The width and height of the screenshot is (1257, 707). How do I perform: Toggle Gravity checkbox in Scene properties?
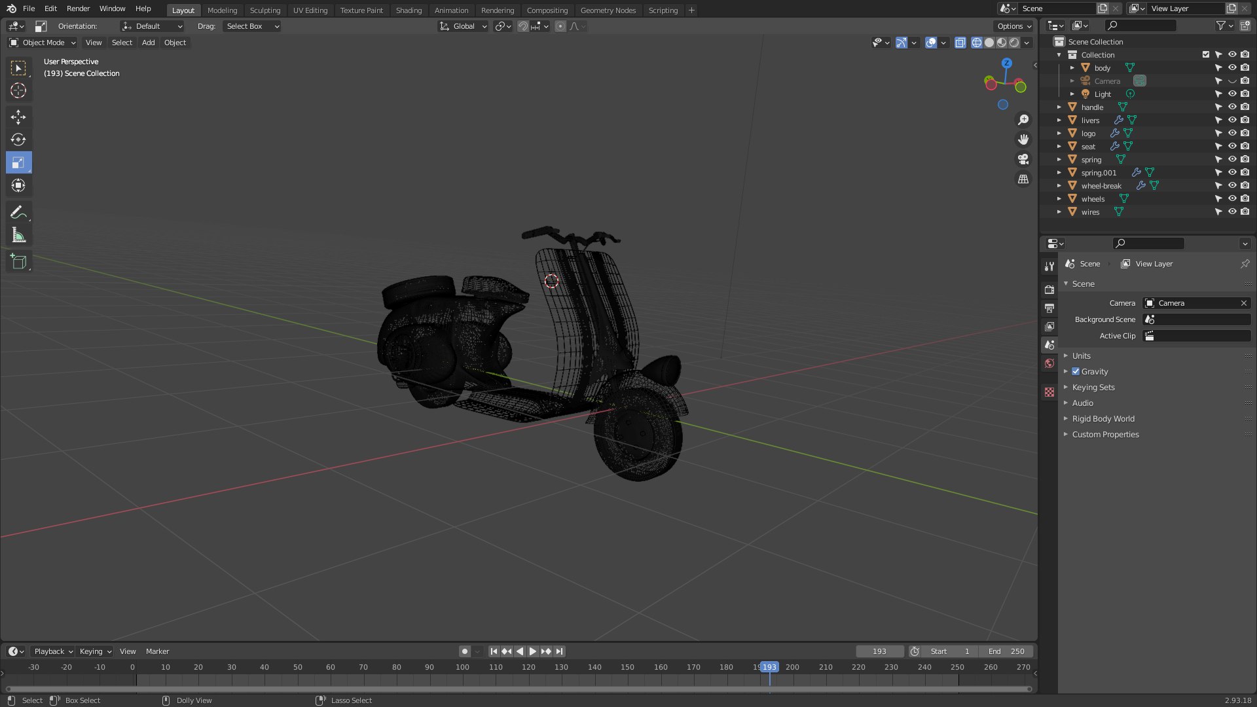(x=1076, y=371)
